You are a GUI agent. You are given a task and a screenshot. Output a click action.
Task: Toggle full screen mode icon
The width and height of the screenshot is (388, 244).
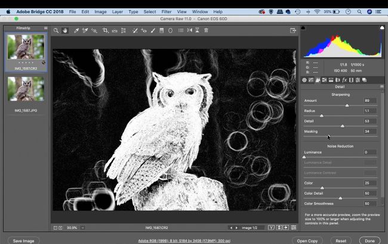tap(293, 30)
